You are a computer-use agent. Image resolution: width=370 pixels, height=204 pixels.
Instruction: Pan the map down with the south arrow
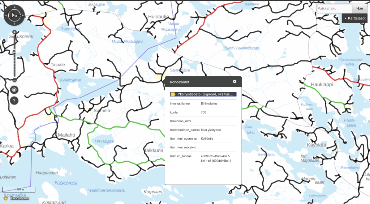(x=14, y=24)
